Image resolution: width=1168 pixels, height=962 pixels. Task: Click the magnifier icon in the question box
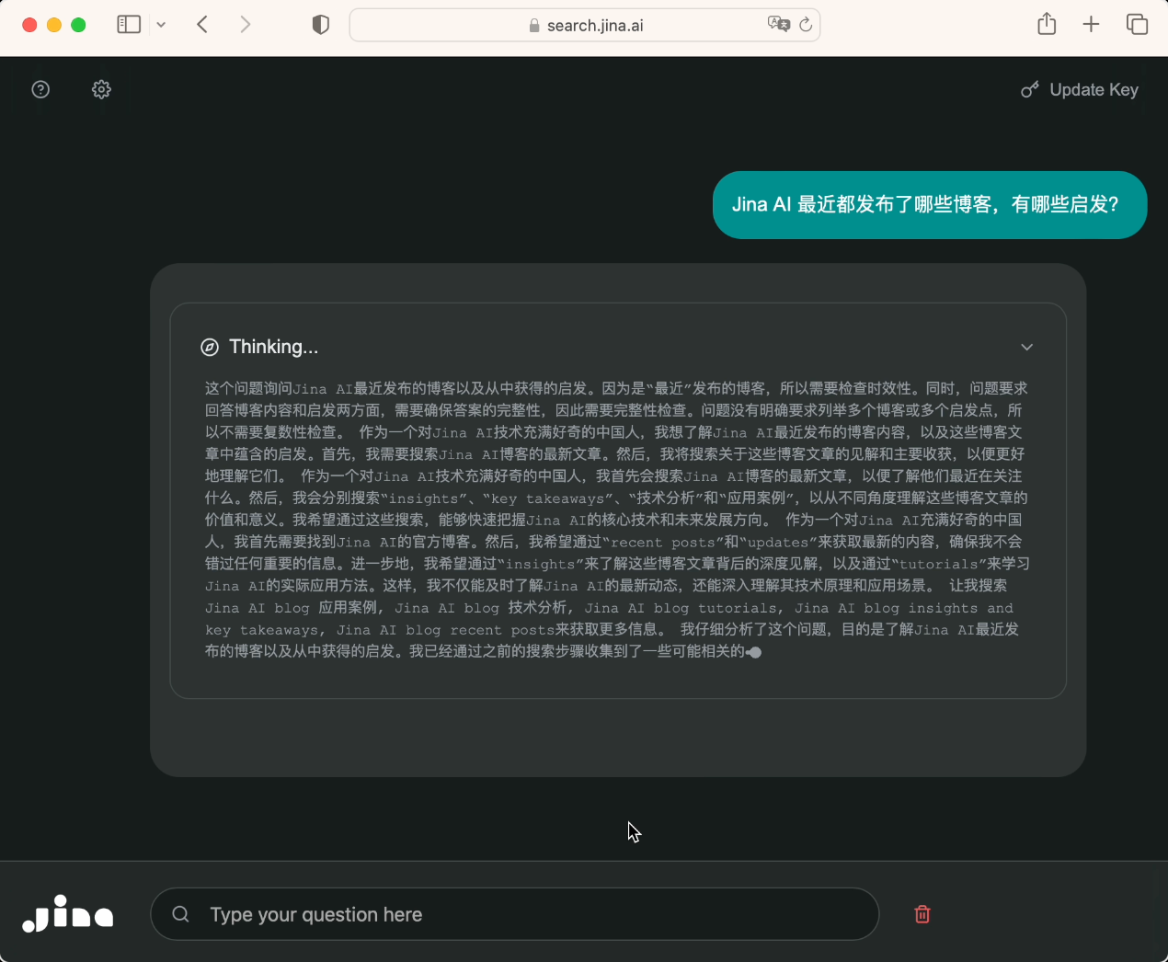tap(180, 913)
